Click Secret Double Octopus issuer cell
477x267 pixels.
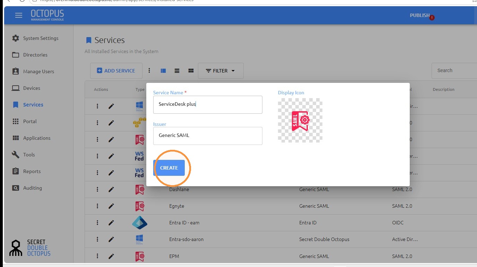[x=324, y=239]
